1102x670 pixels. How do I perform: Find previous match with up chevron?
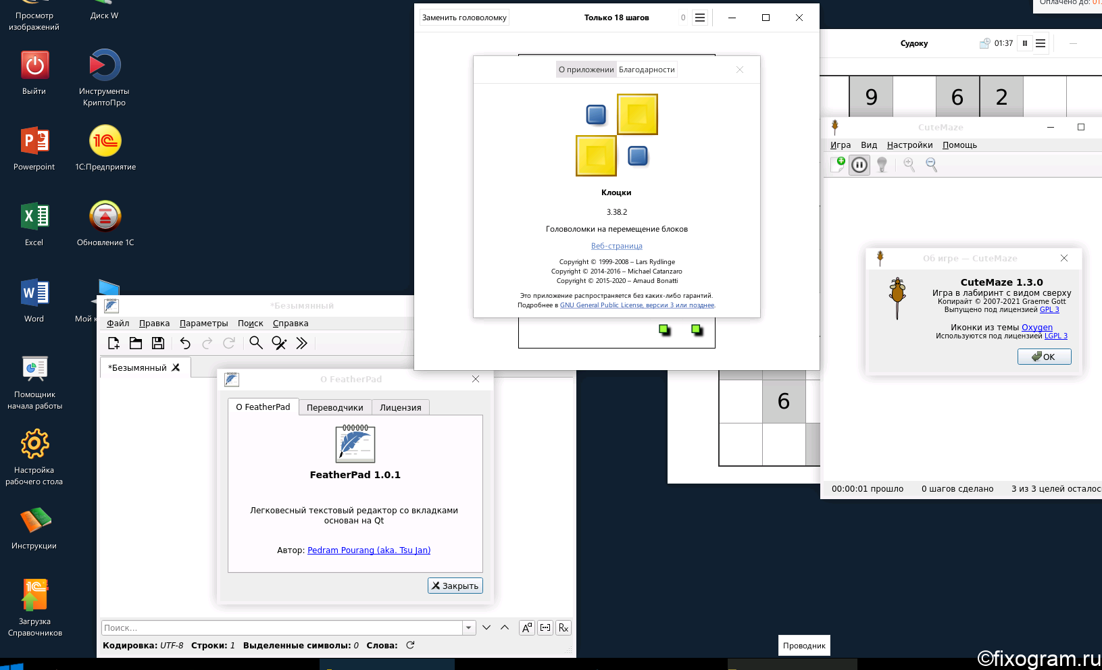point(505,627)
